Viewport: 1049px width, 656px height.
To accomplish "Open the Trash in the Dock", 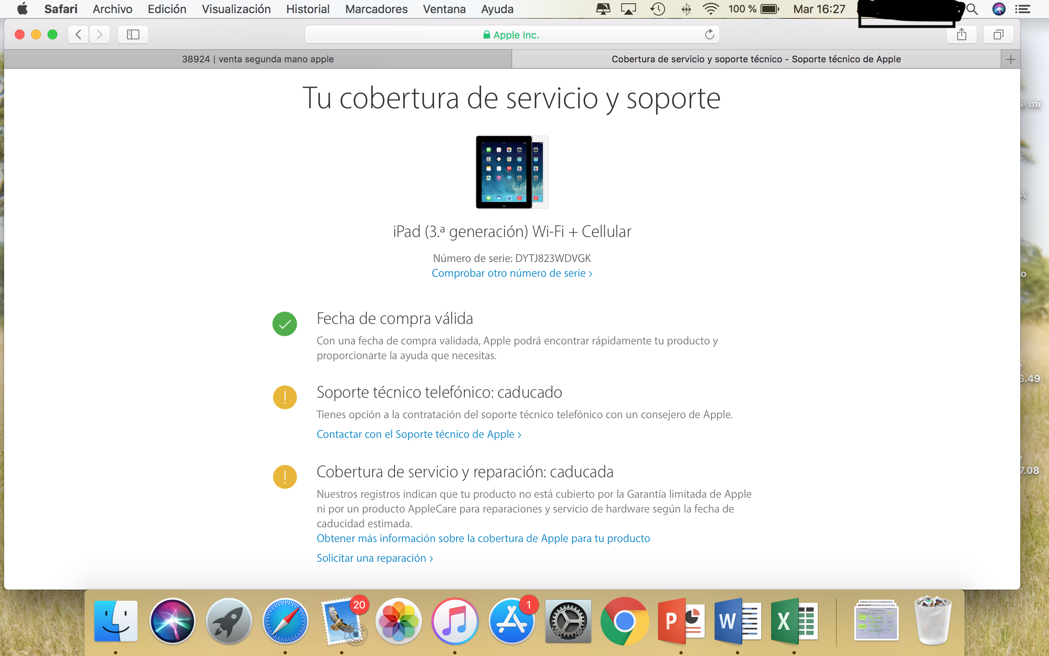I will [933, 620].
